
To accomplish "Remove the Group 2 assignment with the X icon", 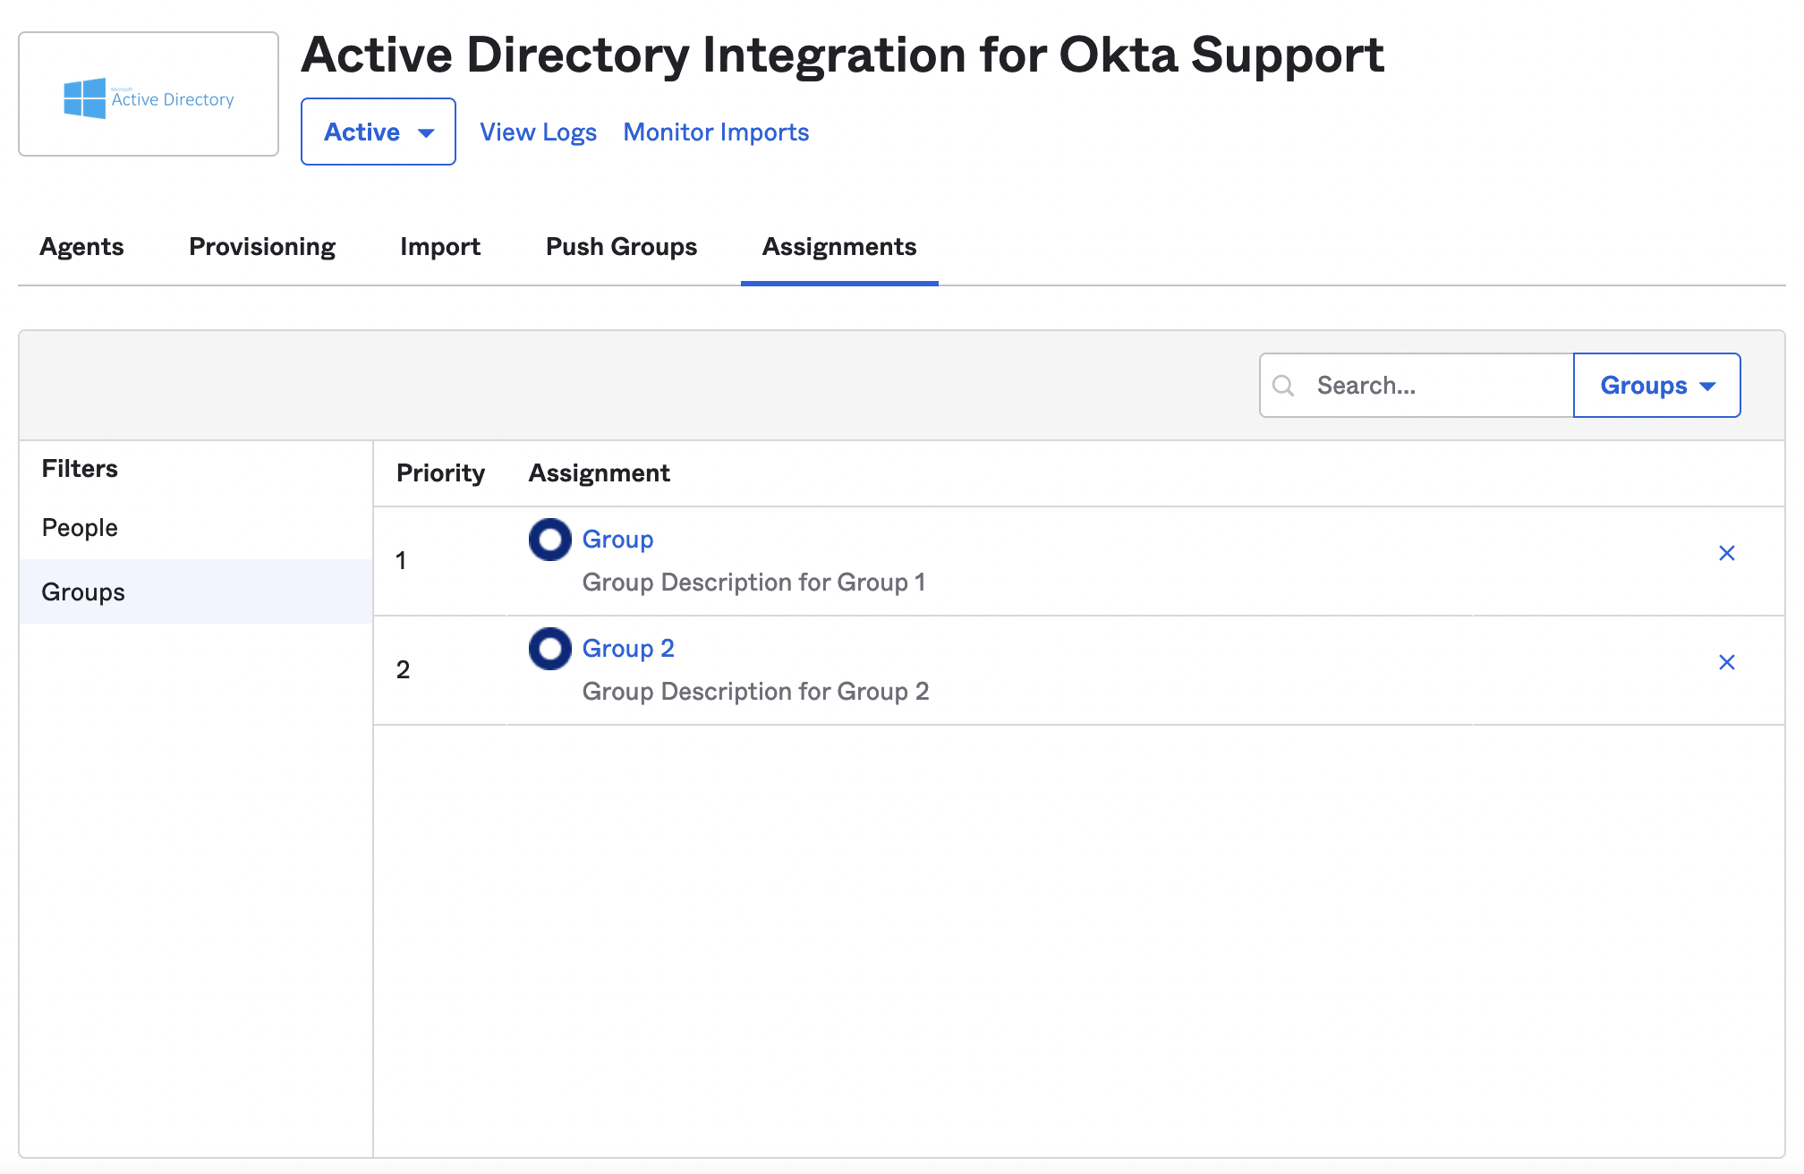I will pos(1726,662).
